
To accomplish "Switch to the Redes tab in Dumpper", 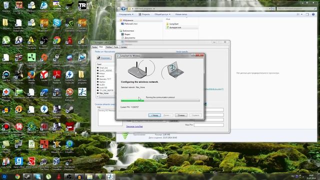I will pos(94,47).
